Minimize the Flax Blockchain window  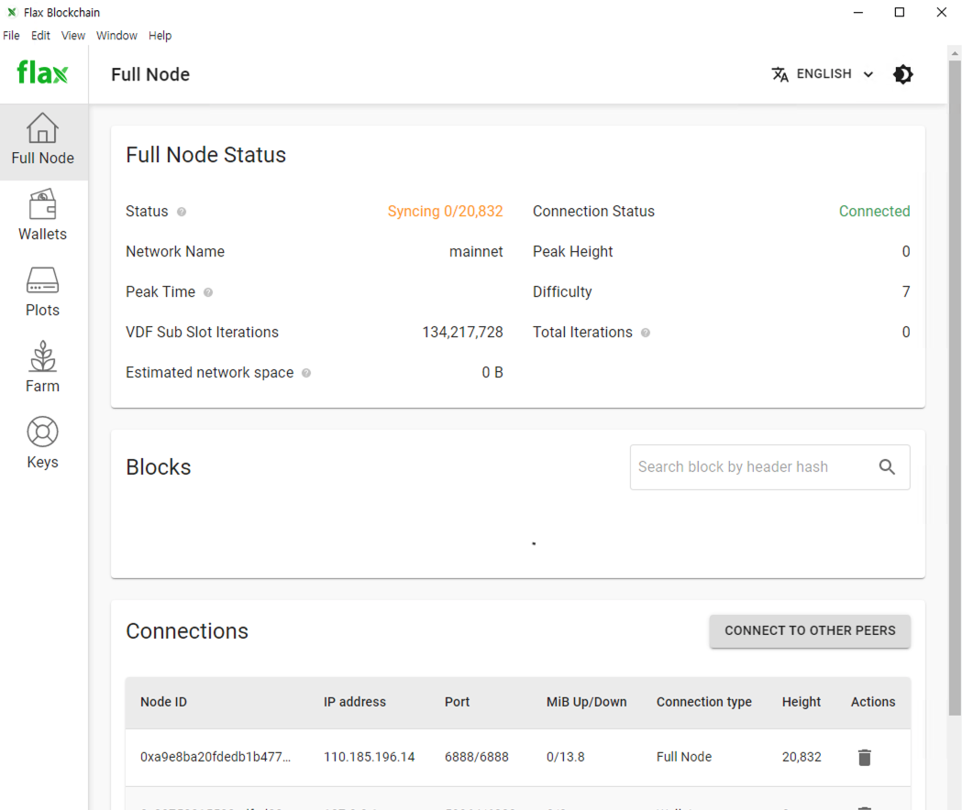(858, 12)
